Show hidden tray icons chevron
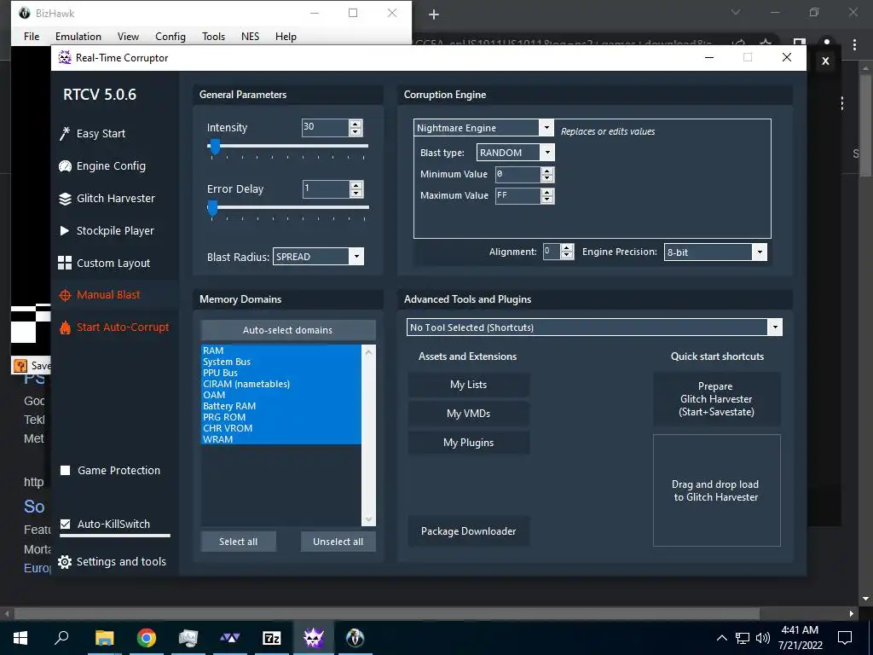Screen dimensions: 873x655 tap(721, 638)
